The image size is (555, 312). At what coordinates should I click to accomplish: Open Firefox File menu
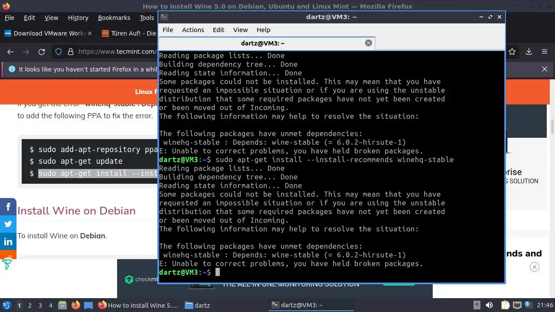[x=10, y=18]
